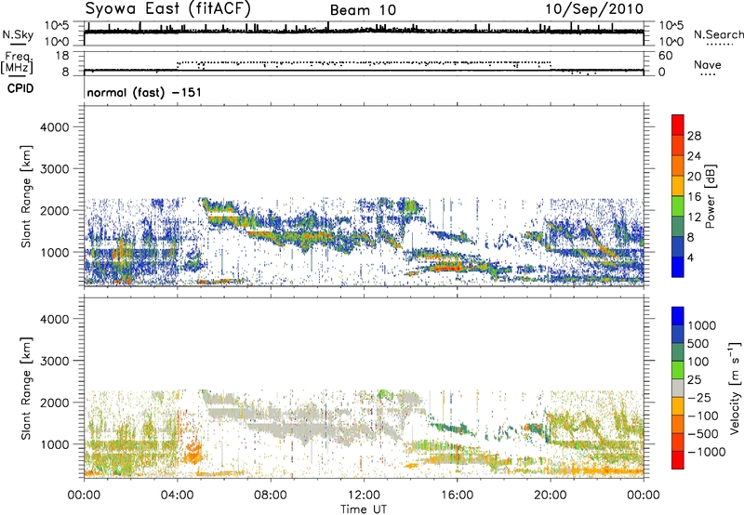The height and width of the screenshot is (515, 744).
Task: Click the '04:00' time tick label
Action: coord(177,495)
